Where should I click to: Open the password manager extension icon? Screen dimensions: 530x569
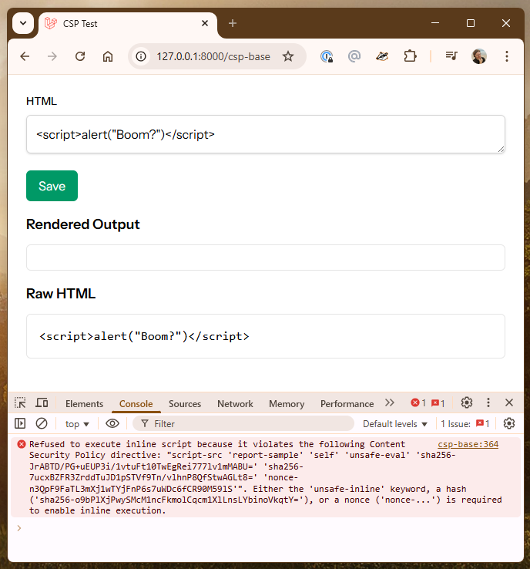[327, 56]
